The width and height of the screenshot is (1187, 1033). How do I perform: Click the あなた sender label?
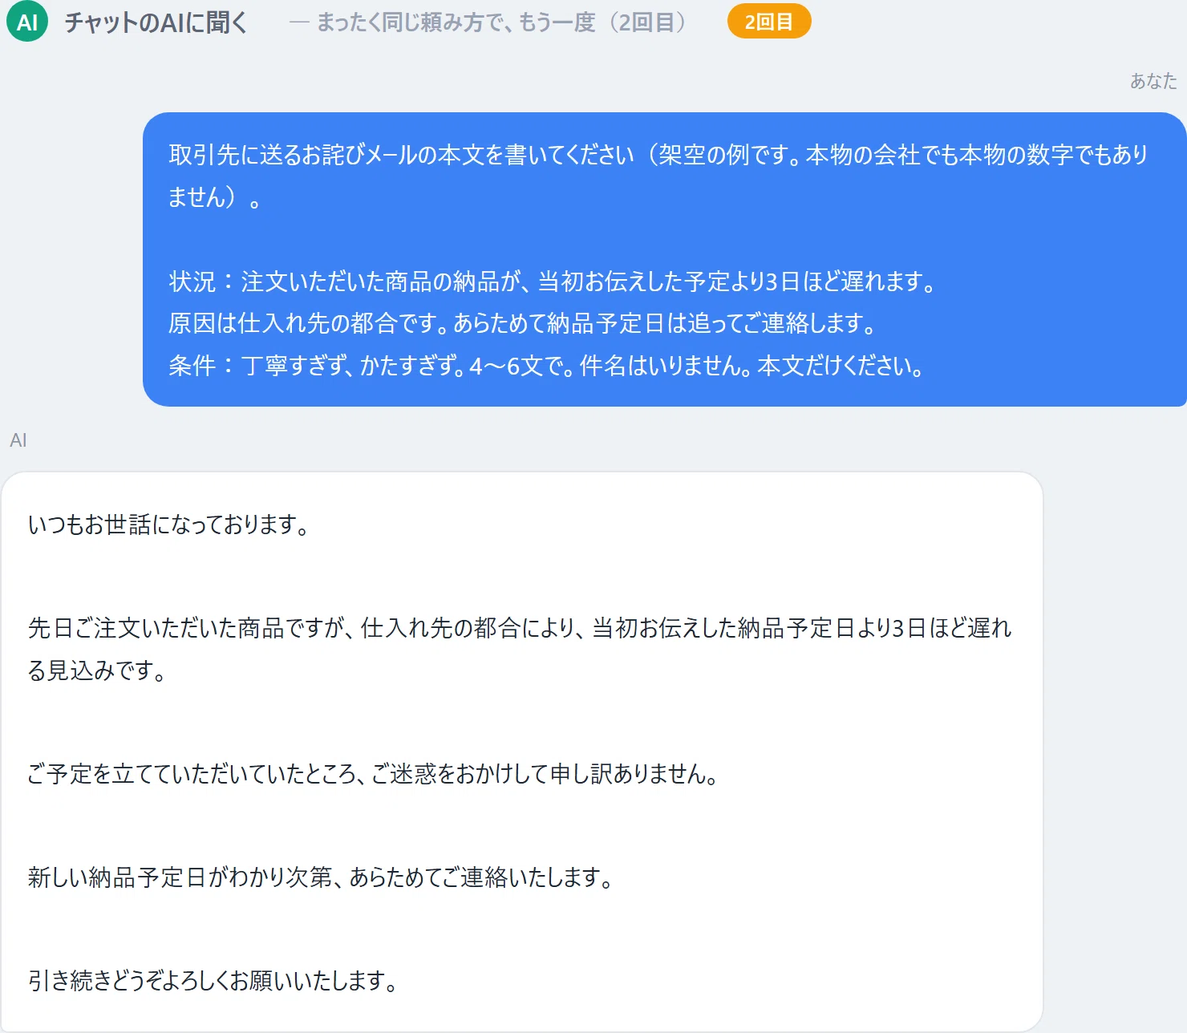1153,80
